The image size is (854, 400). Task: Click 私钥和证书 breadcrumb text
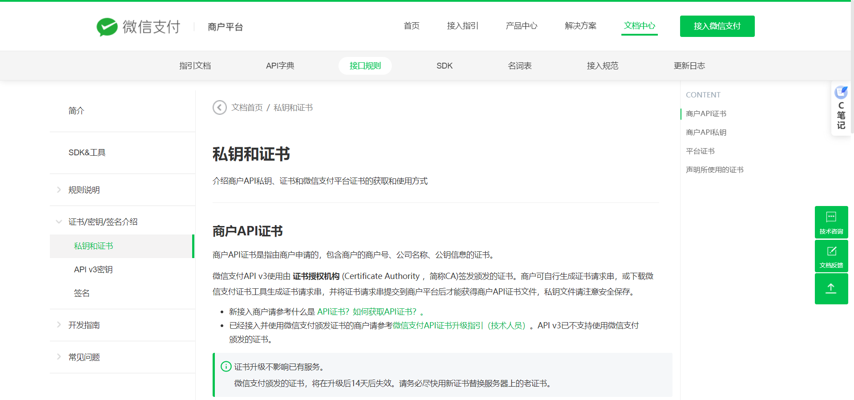pos(293,108)
